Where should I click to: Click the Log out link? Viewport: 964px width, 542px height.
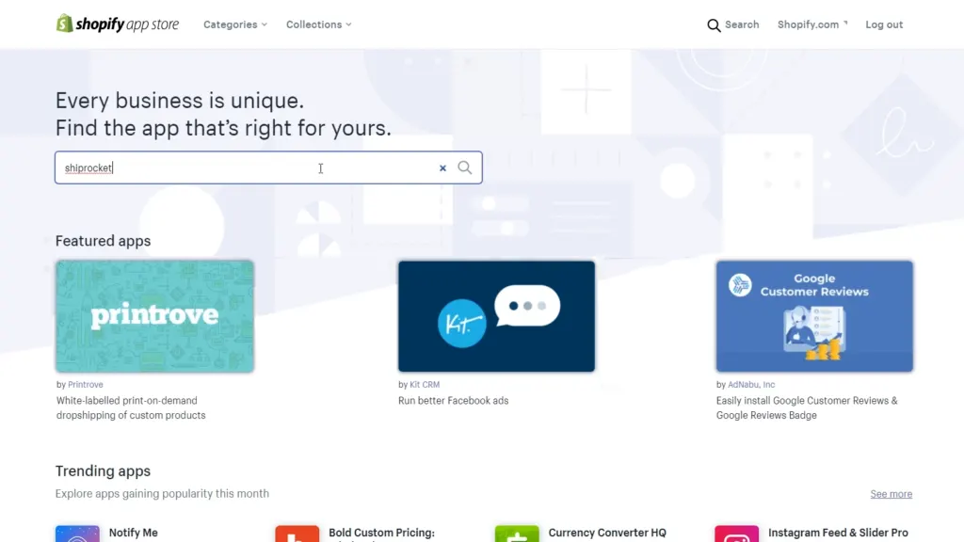(x=884, y=24)
